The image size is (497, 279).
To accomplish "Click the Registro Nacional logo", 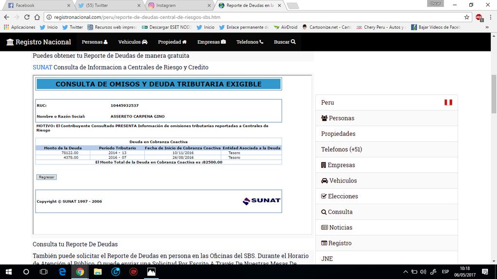I will tap(39, 42).
